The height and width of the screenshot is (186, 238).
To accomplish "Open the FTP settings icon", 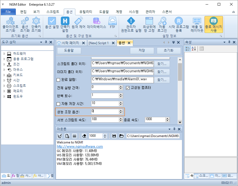I will (112, 23).
